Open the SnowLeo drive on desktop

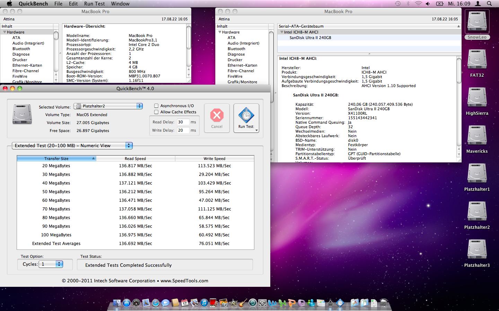(x=477, y=21)
